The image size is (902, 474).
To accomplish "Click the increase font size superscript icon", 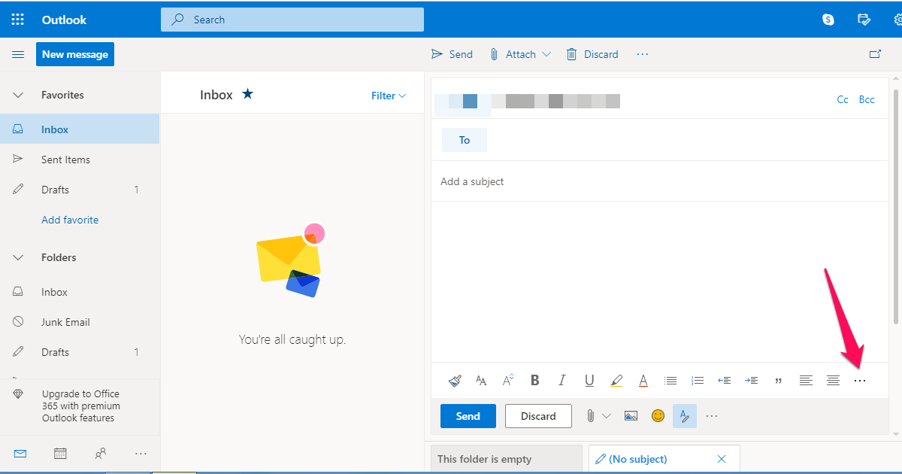I will pos(508,381).
